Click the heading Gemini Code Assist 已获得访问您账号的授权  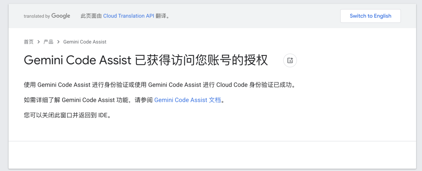(146, 61)
